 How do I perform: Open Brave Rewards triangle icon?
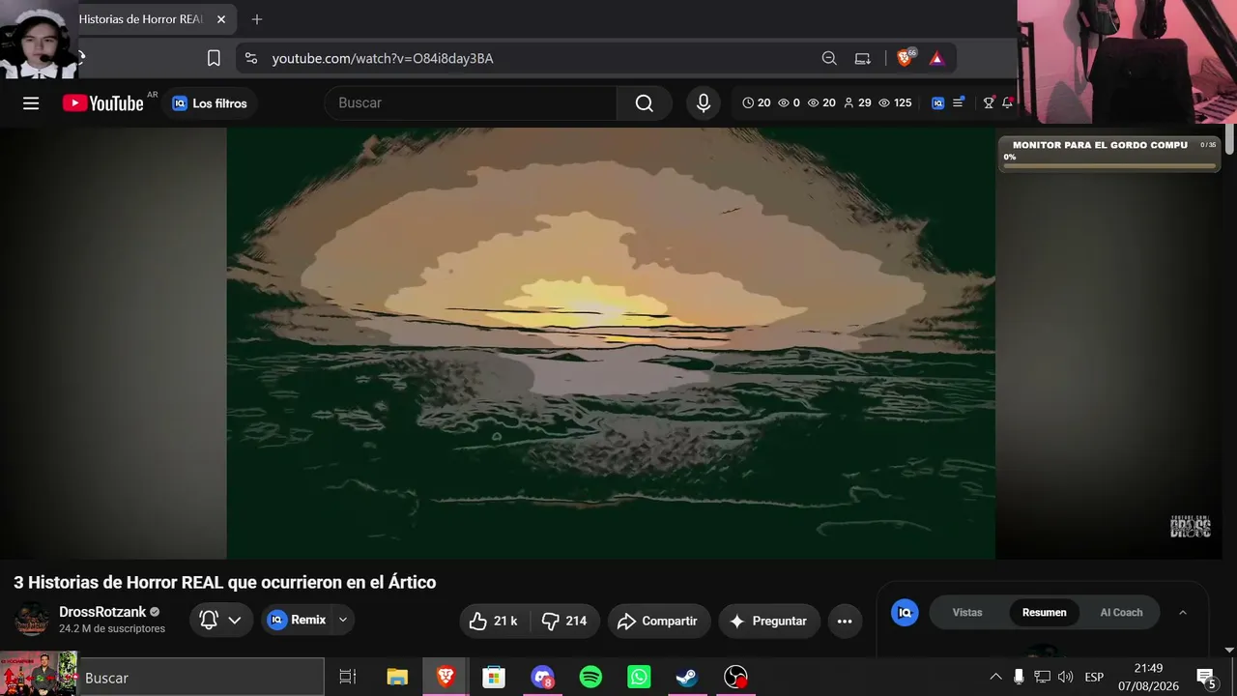coord(936,58)
